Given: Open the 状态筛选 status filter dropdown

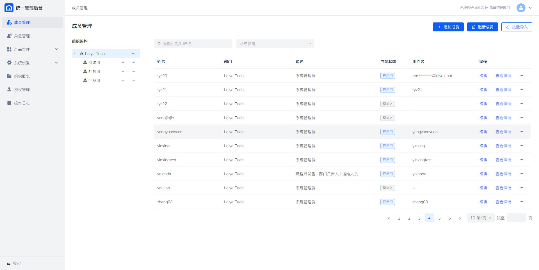Looking at the screenshot, I should pos(275,44).
